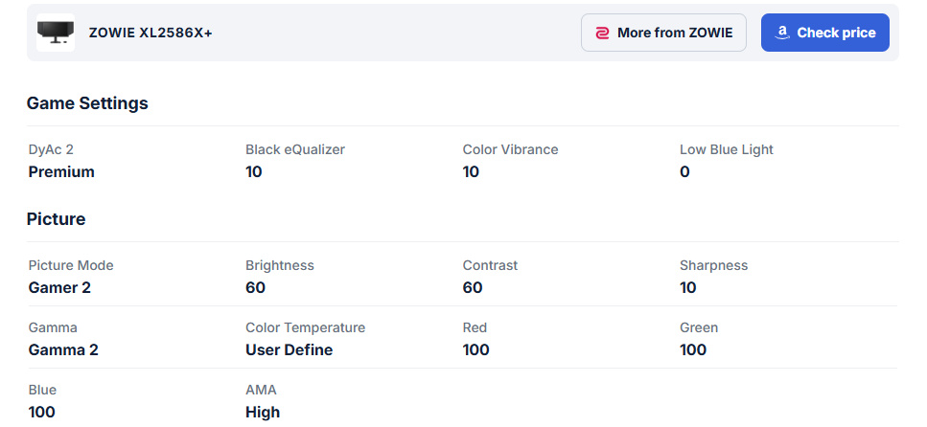
Task: Click the Color Vibrance value
Action: click(x=471, y=172)
